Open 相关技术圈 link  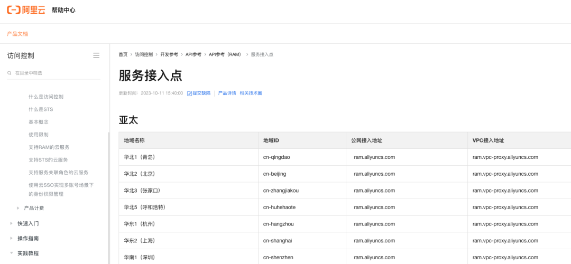click(251, 93)
